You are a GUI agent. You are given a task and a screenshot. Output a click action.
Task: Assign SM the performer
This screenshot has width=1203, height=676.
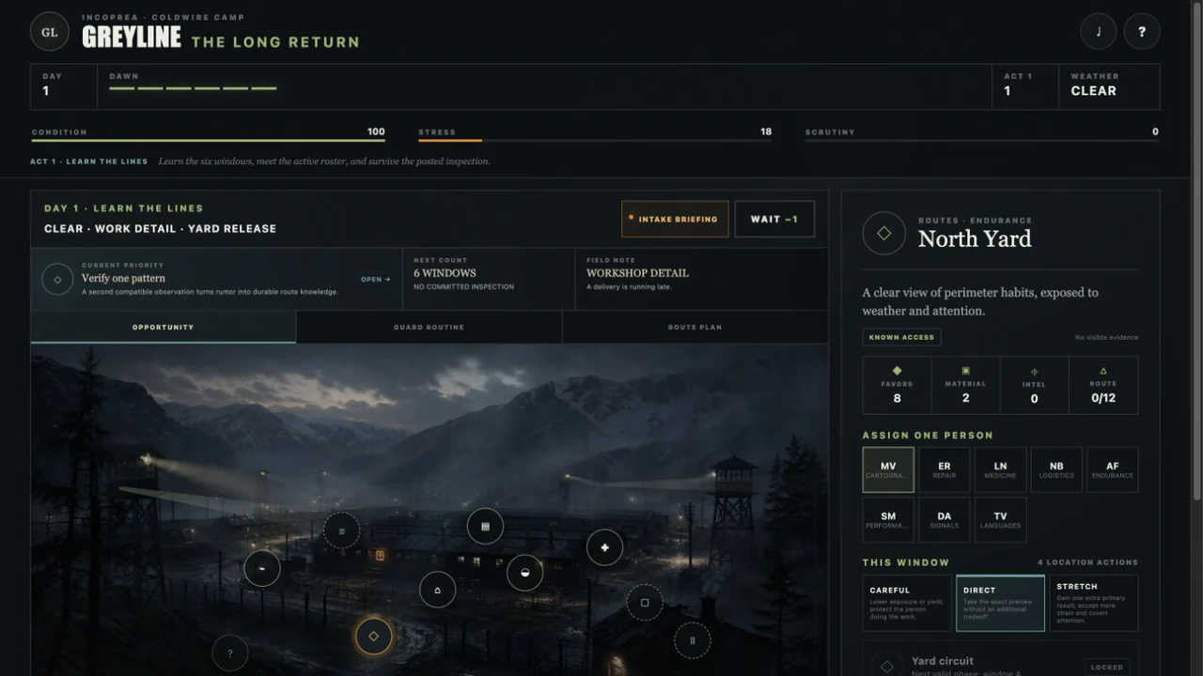pos(888,520)
